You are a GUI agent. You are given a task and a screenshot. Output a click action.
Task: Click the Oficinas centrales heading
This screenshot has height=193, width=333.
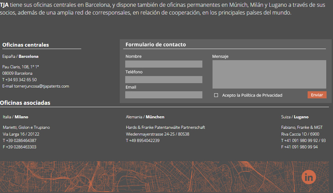(26, 45)
